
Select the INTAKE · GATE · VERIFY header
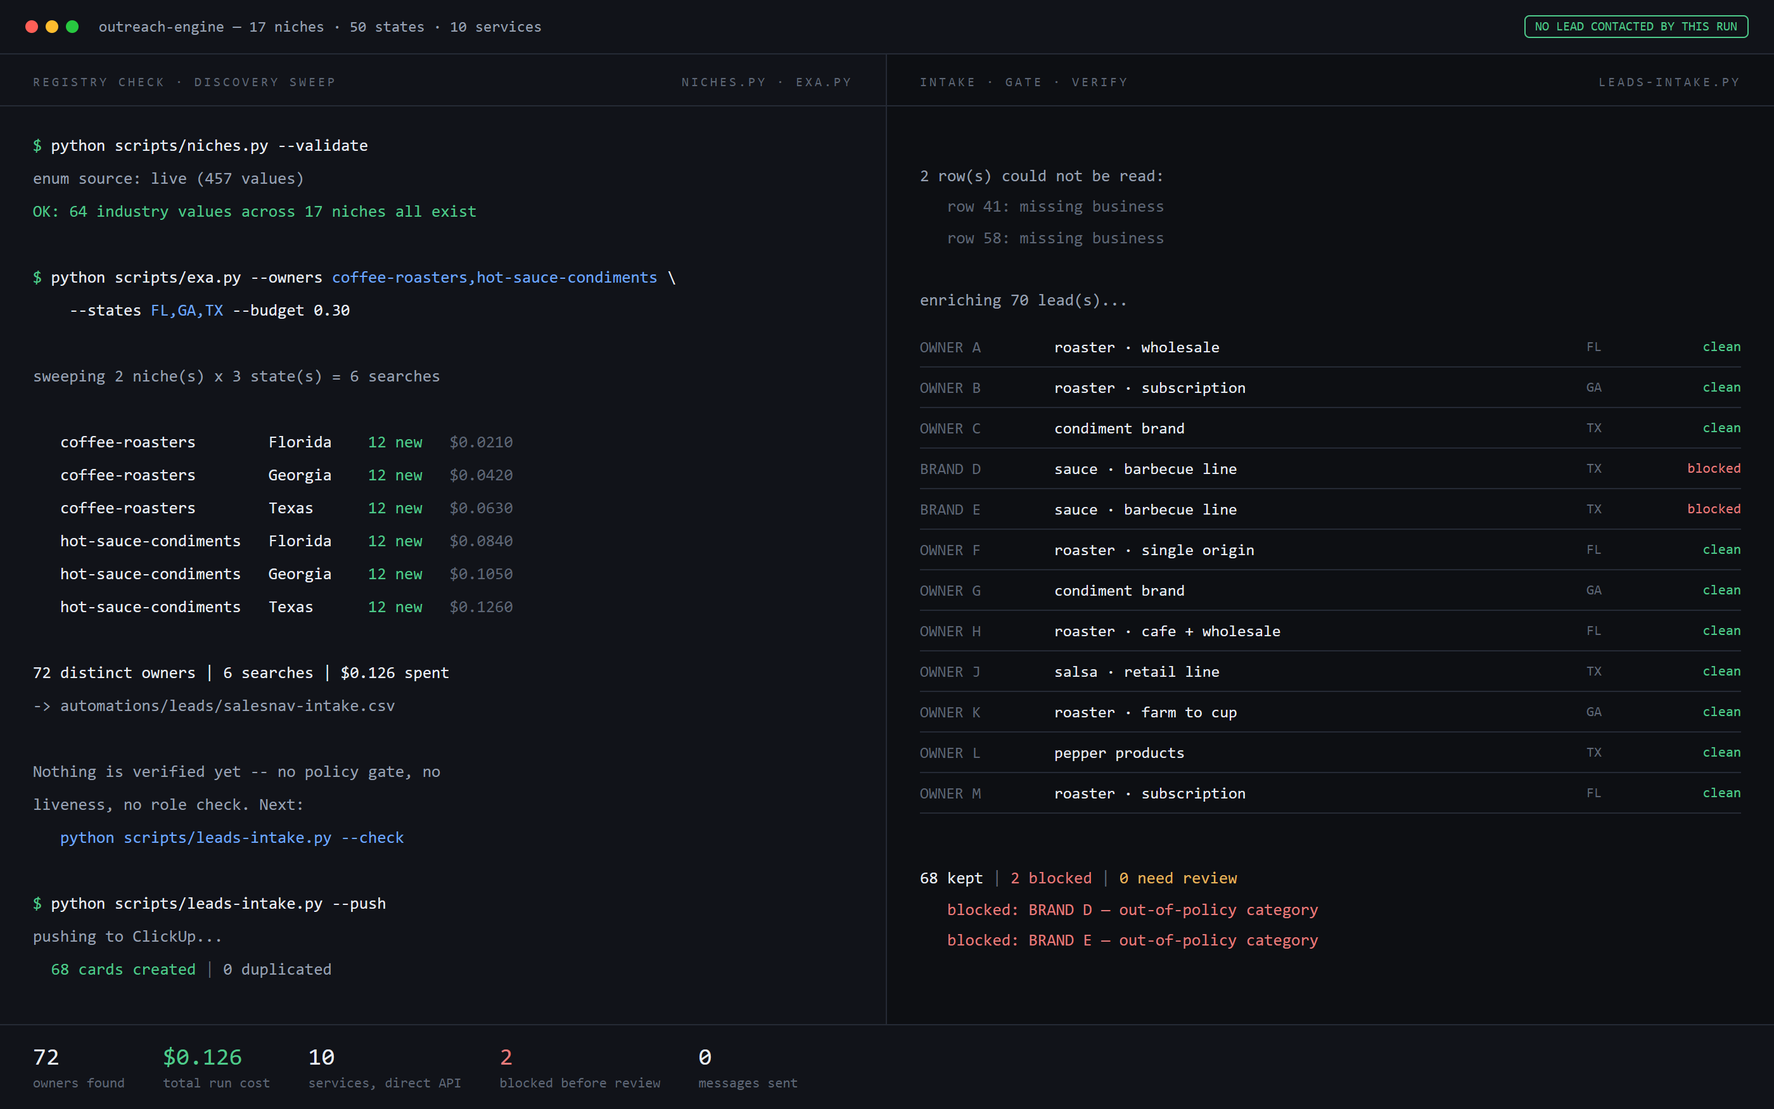click(x=1023, y=82)
